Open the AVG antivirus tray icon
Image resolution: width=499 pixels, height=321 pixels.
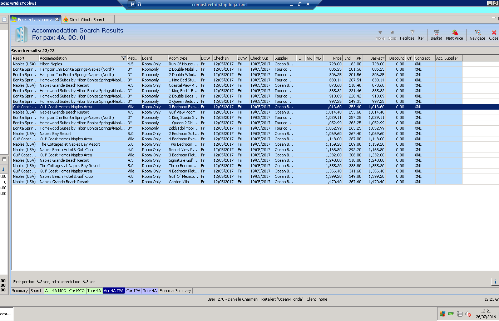[443, 314]
